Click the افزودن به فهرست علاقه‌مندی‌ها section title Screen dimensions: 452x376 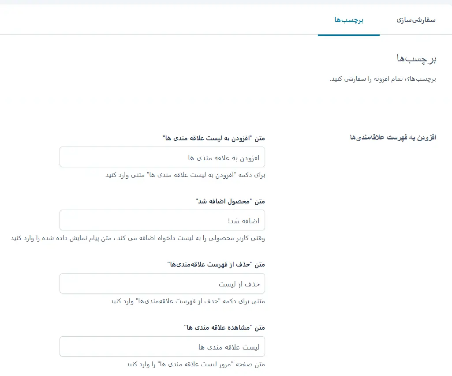point(393,137)
